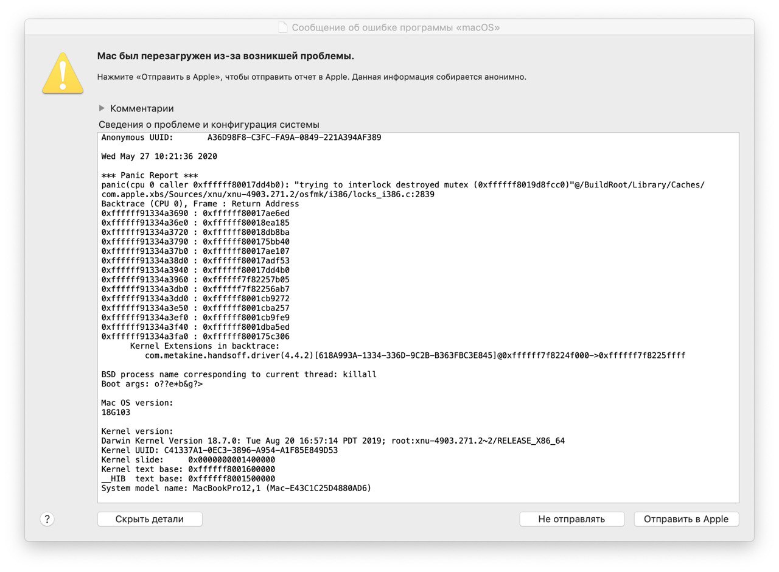Click backtrace row 0xffffff91334a3ef0
The height and width of the screenshot is (572, 779).
195,317
